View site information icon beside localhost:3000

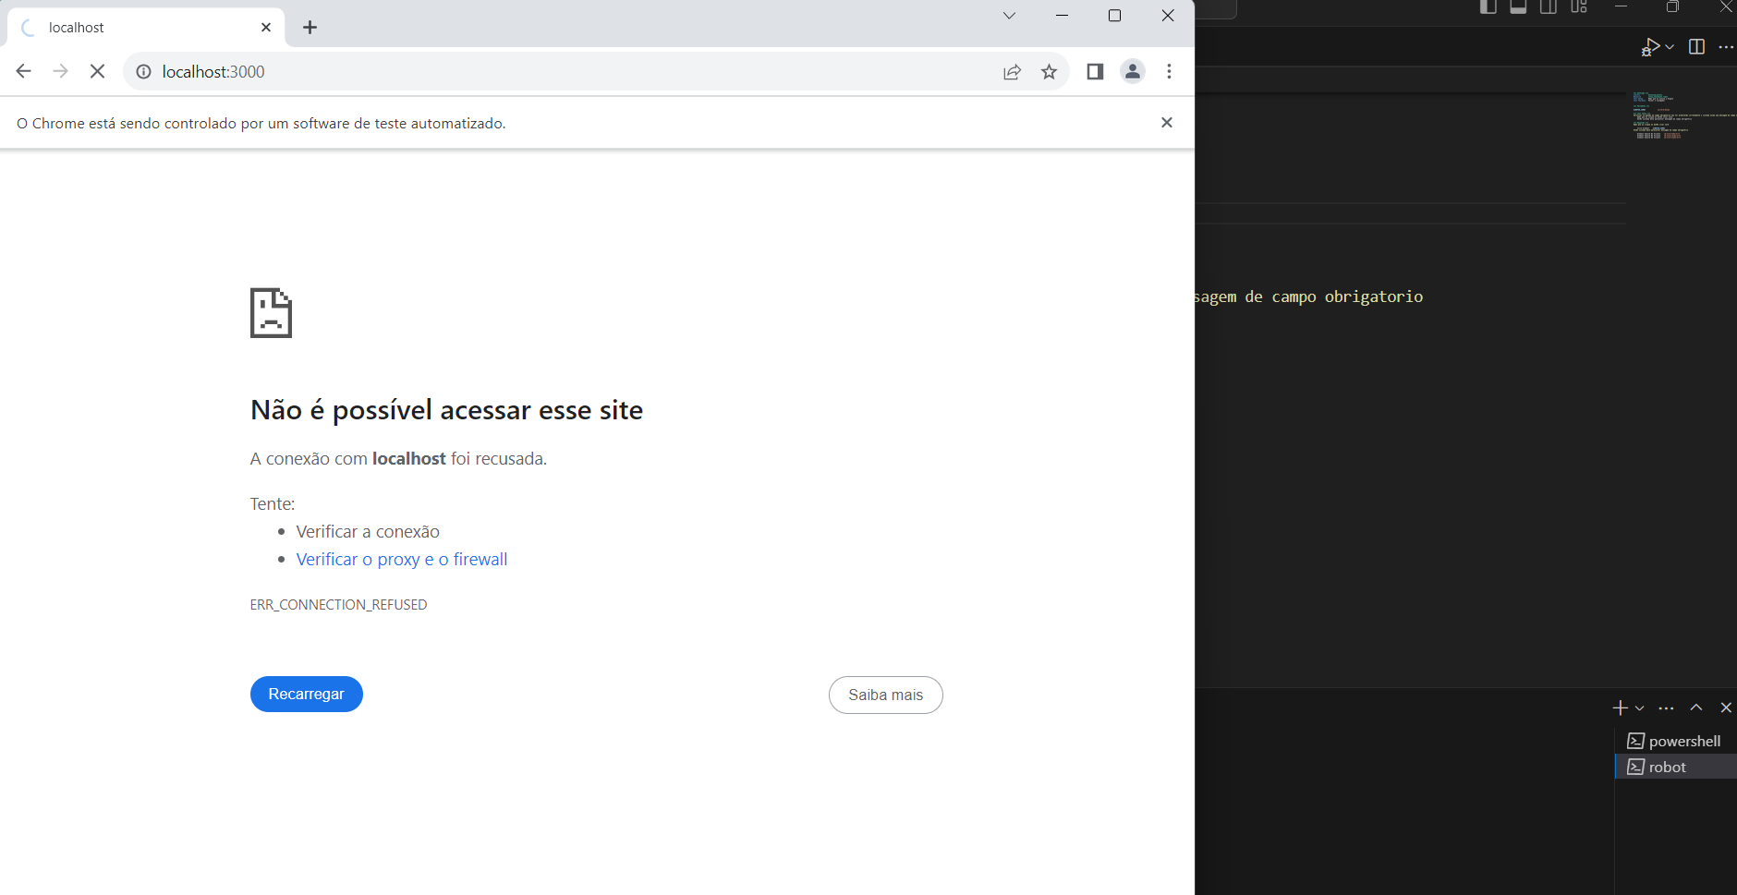144,71
